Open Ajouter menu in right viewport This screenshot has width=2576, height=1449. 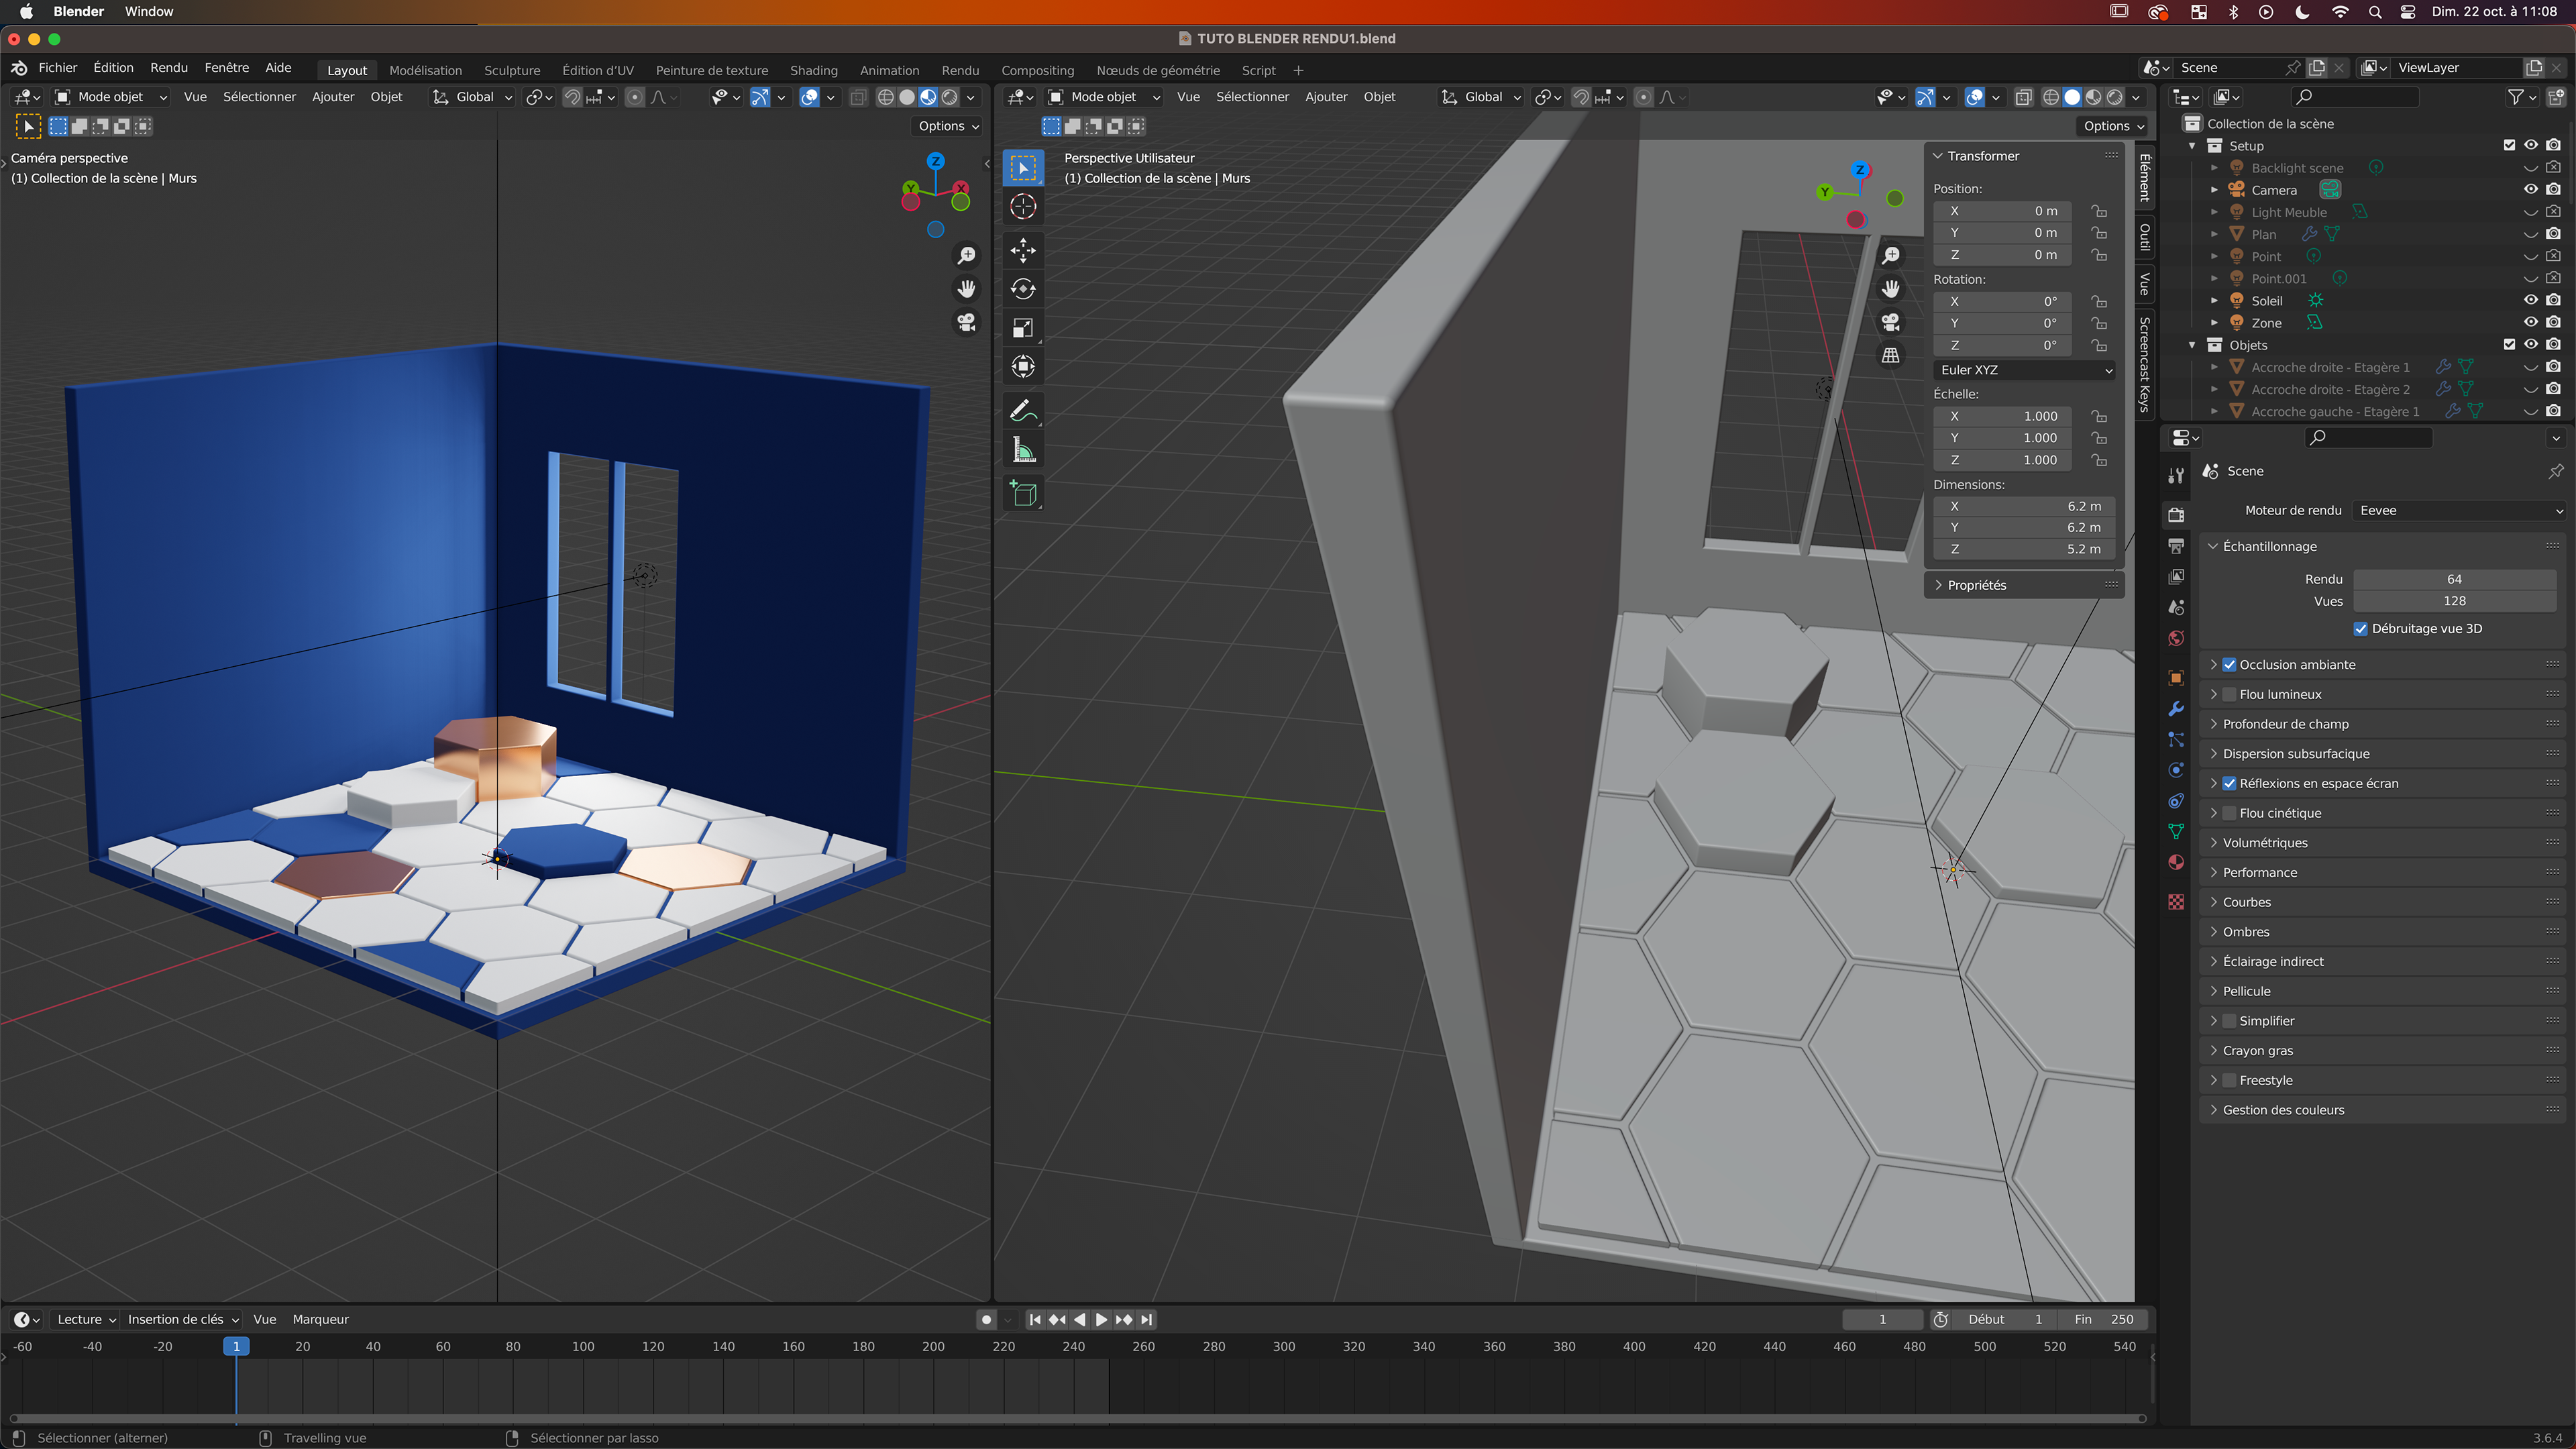pos(1326,97)
